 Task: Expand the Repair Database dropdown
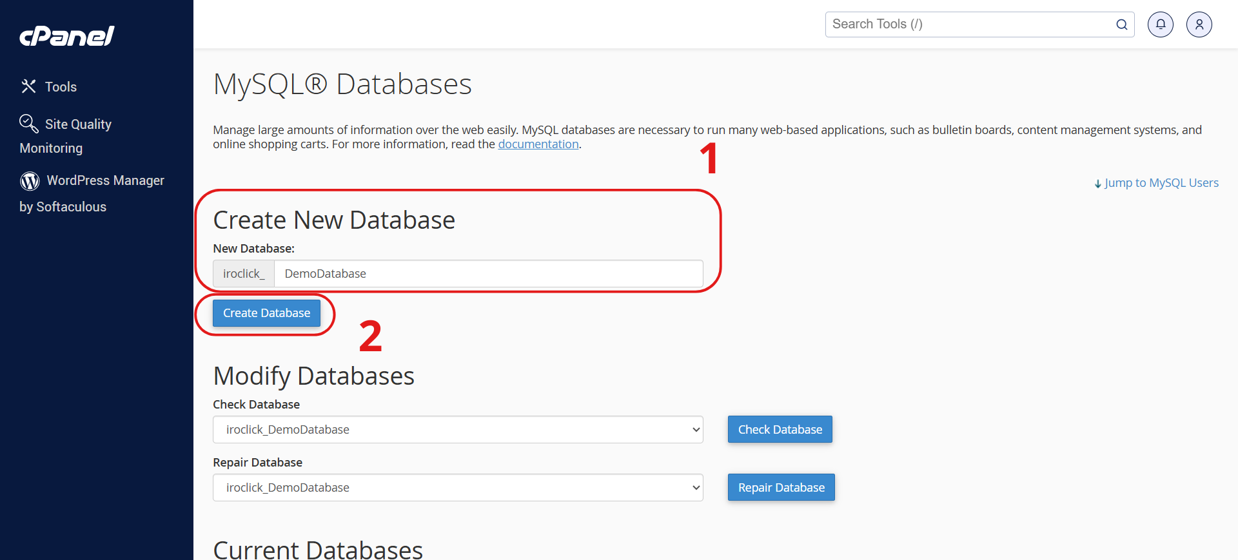click(458, 488)
